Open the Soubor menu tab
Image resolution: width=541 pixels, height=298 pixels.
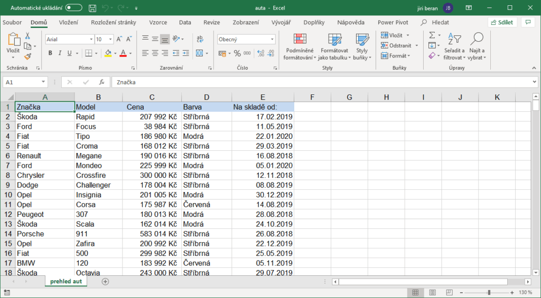(12, 23)
